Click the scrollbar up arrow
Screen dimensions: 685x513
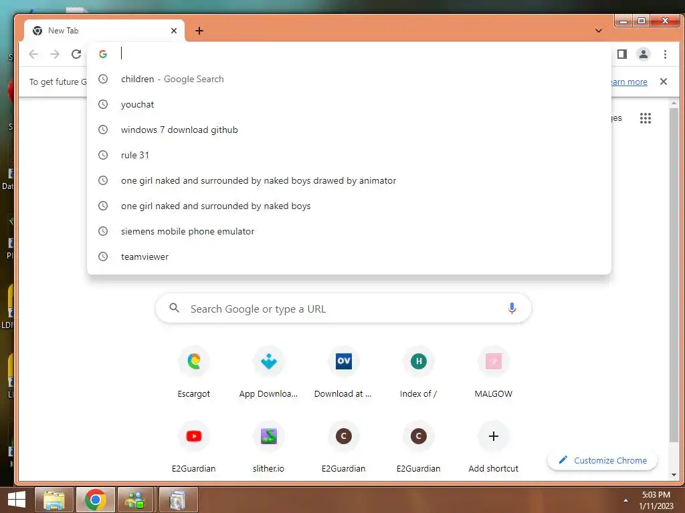click(x=674, y=104)
